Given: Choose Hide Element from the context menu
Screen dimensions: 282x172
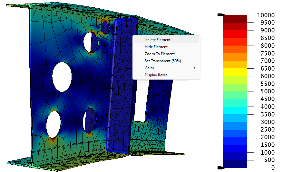Looking at the screenshot, I should (x=156, y=47).
